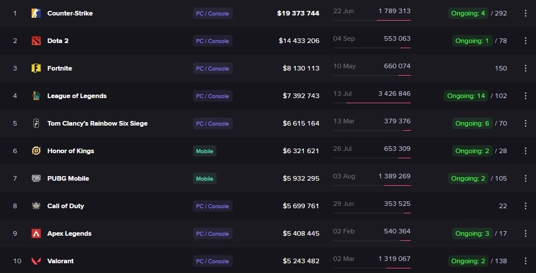Open the Valorant row kebab menu
The image size is (536, 273).
click(525, 261)
